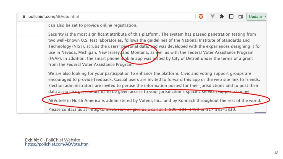This screenshot has height=159, width=283.
Task: Click the green Update button
Action: (255, 17)
